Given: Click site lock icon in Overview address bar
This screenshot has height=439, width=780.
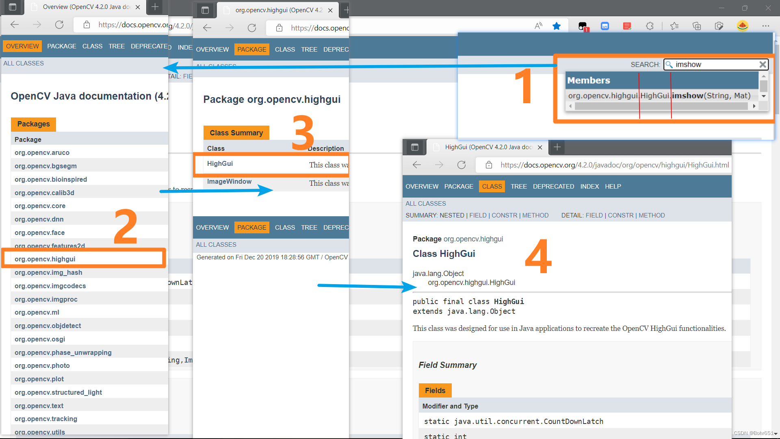Looking at the screenshot, I should (87, 25).
